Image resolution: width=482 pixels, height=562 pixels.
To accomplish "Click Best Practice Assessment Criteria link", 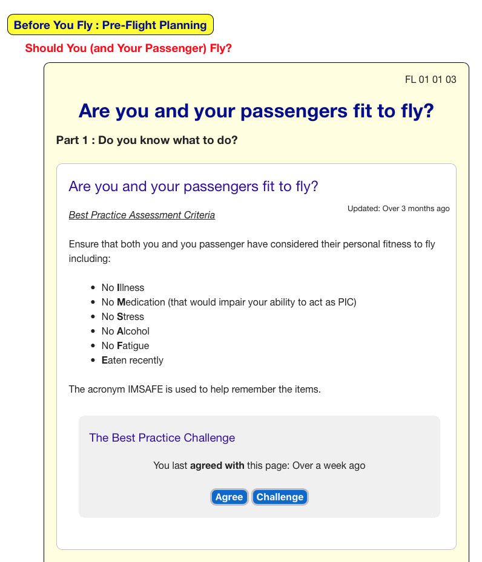I will [x=142, y=215].
